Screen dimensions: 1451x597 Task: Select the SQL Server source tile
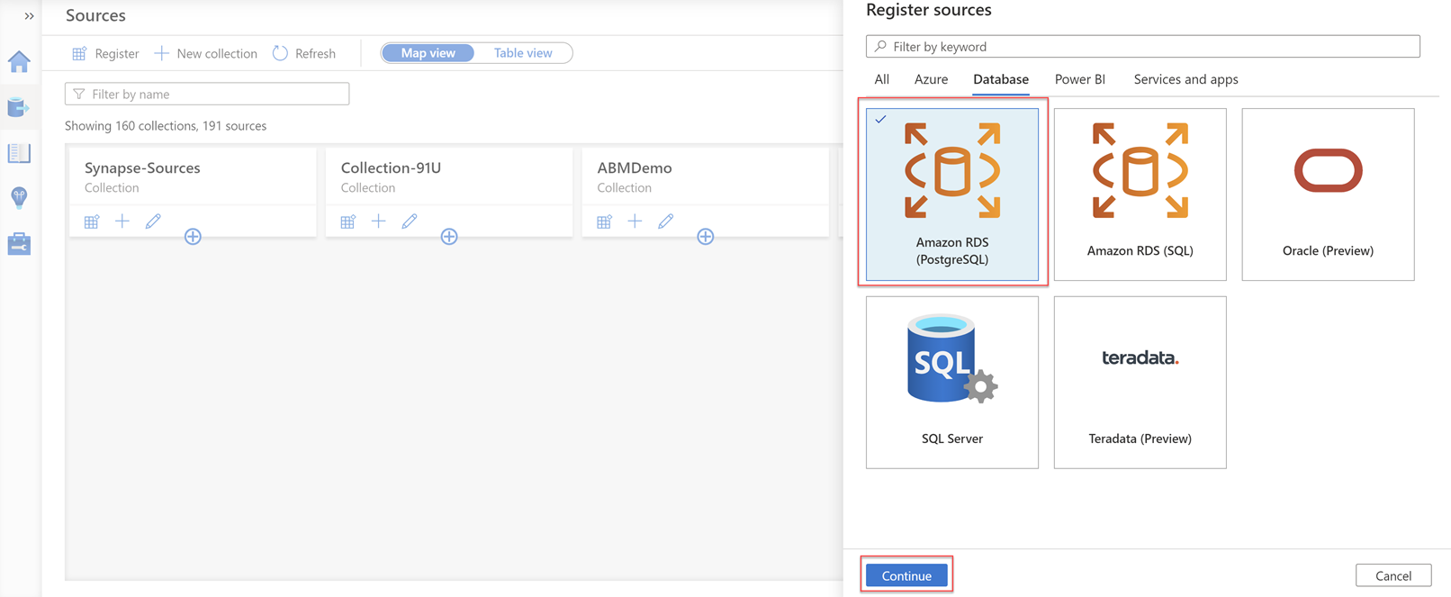(x=952, y=382)
